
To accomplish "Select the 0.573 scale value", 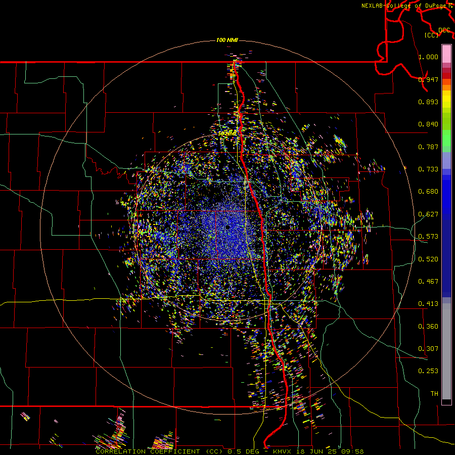I will pyautogui.click(x=428, y=237).
